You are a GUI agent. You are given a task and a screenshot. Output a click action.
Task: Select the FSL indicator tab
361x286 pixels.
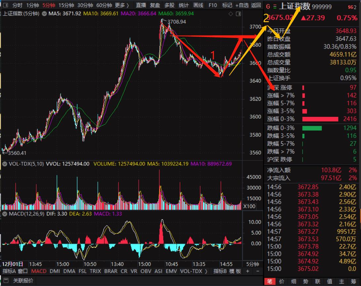point(83,271)
